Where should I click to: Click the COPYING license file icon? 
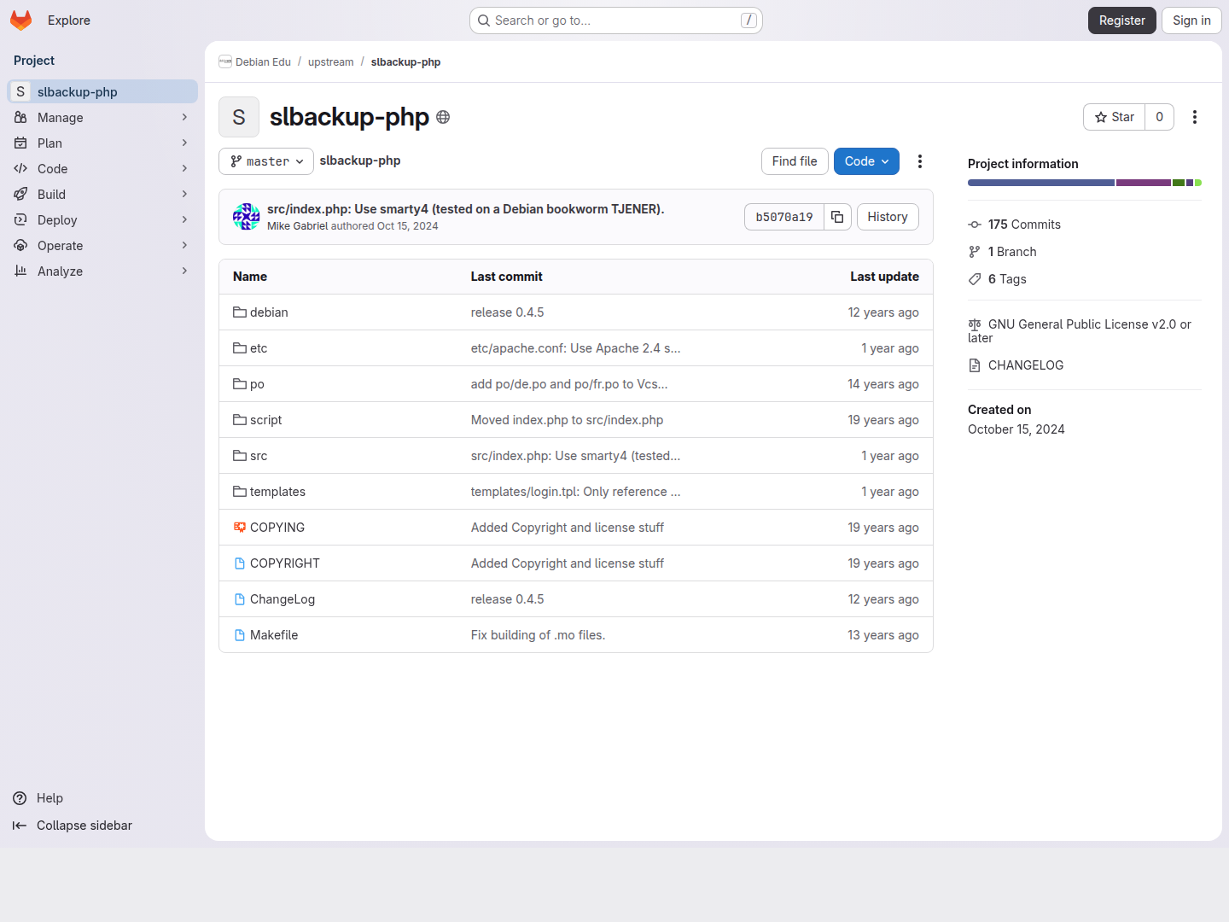coord(240,528)
